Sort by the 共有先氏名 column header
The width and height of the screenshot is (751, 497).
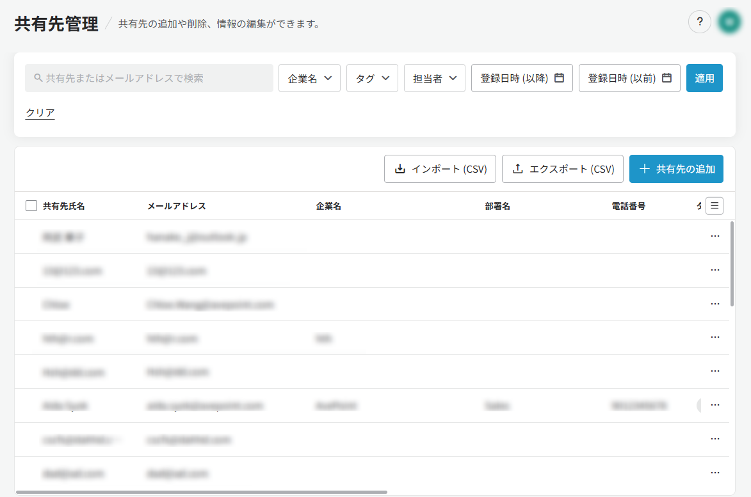pyautogui.click(x=63, y=206)
